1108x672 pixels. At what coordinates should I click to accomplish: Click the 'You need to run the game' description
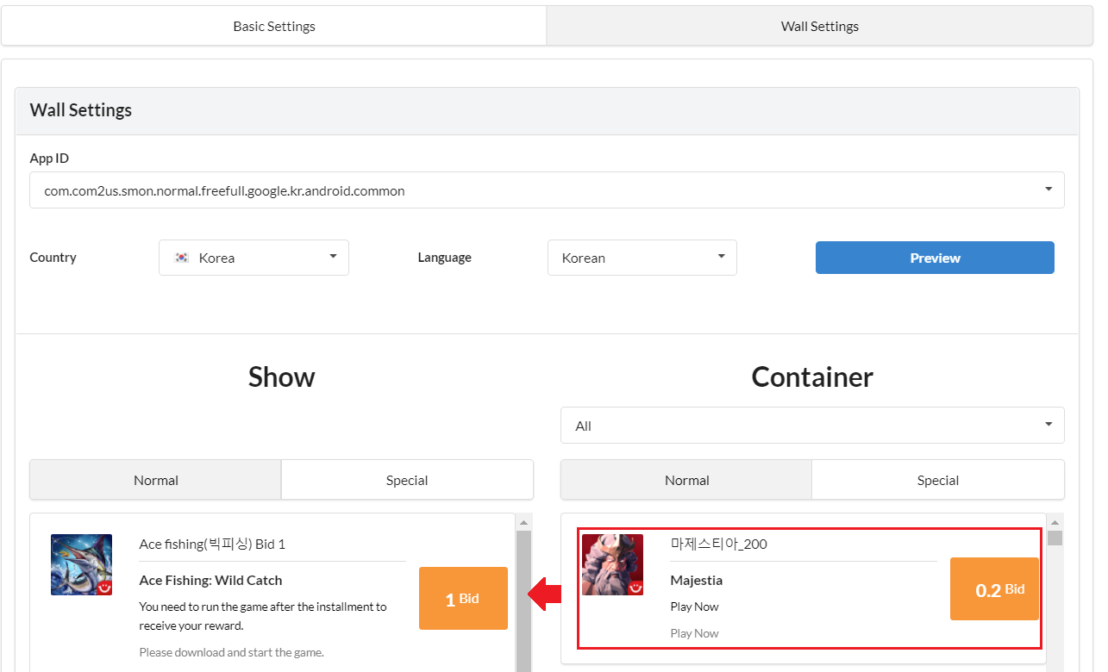263,616
